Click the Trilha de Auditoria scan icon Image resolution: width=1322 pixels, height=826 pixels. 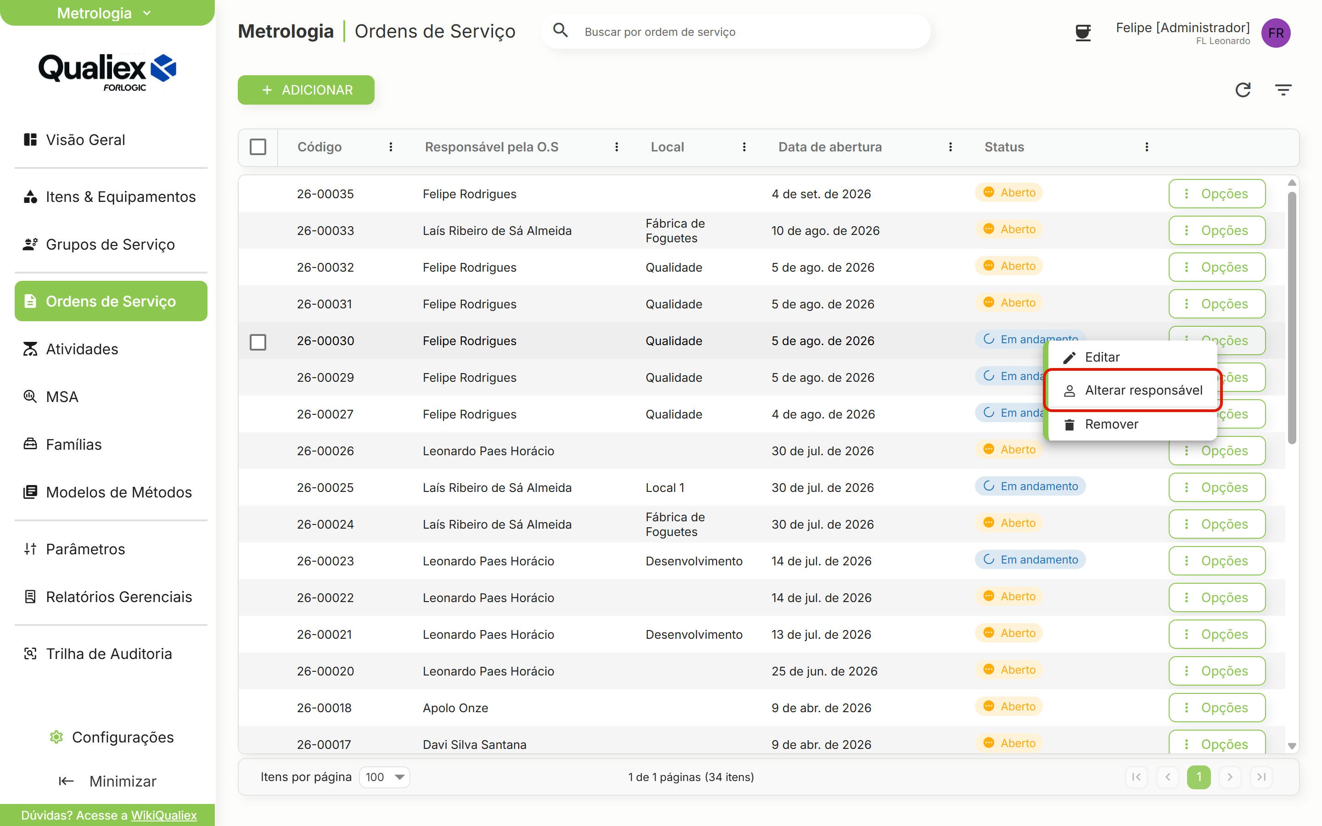tap(31, 654)
